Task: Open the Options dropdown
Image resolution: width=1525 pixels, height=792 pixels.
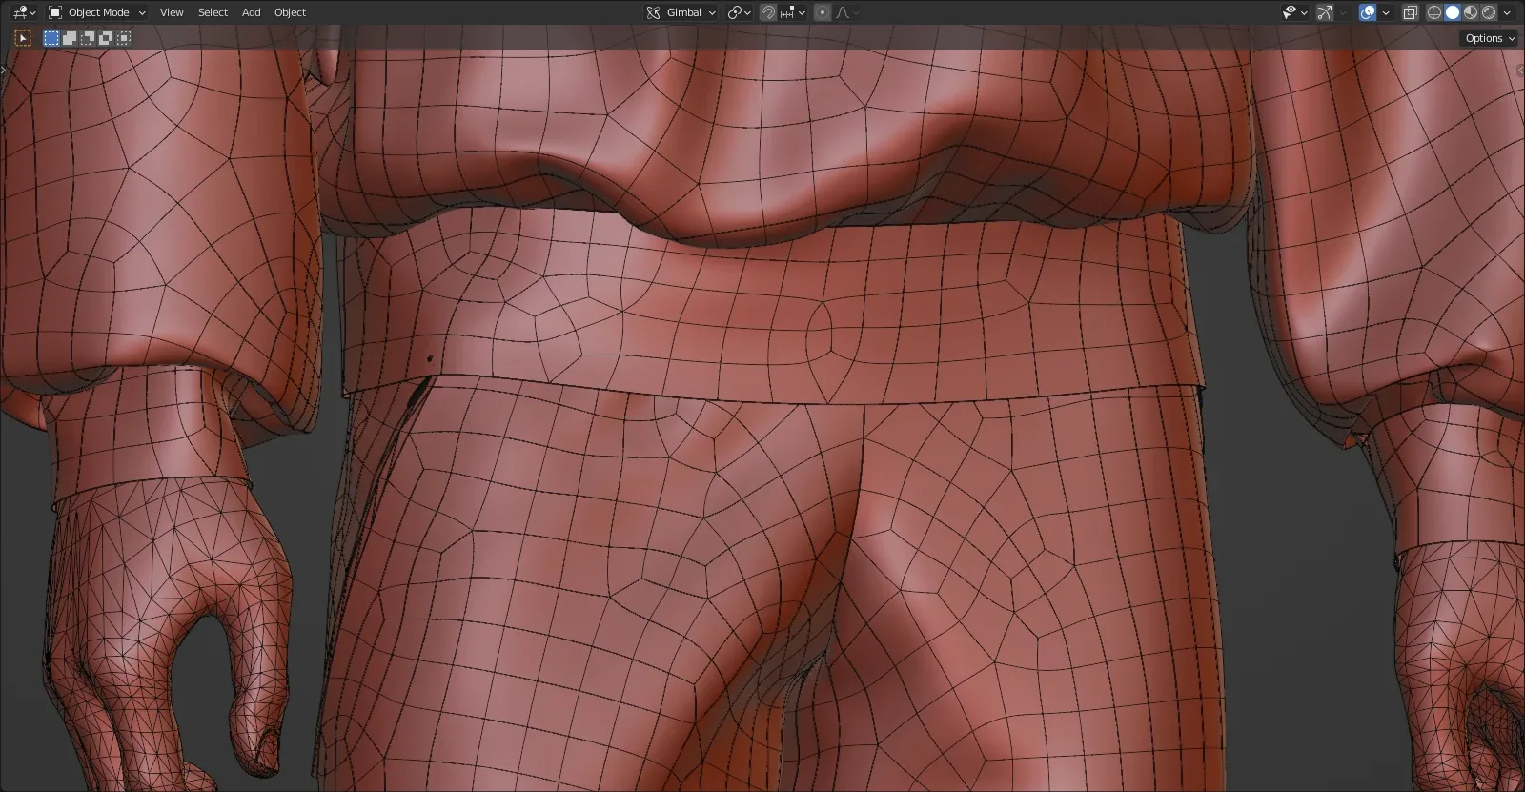Action: click(1489, 38)
